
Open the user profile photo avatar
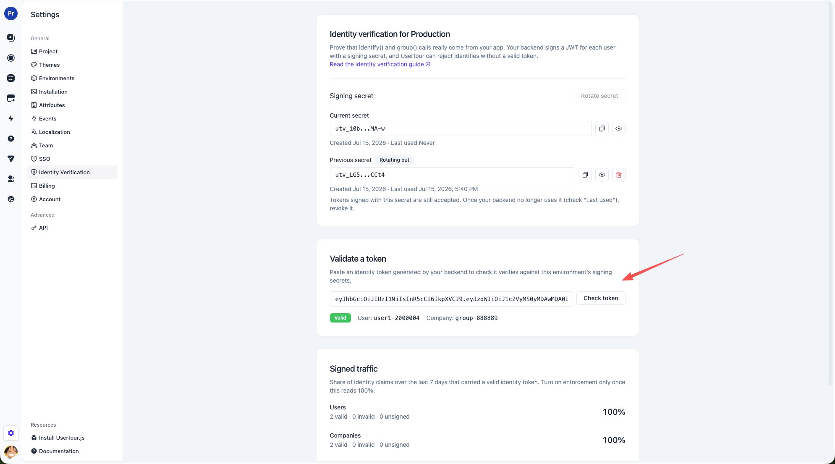[11, 452]
